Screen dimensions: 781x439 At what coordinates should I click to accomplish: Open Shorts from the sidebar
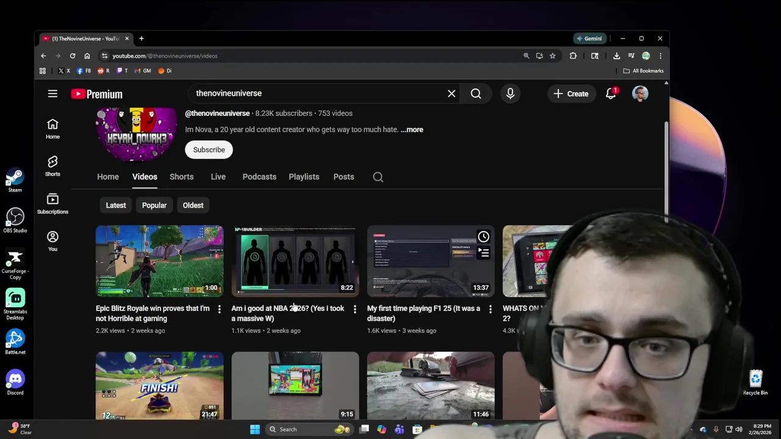point(52,166)
